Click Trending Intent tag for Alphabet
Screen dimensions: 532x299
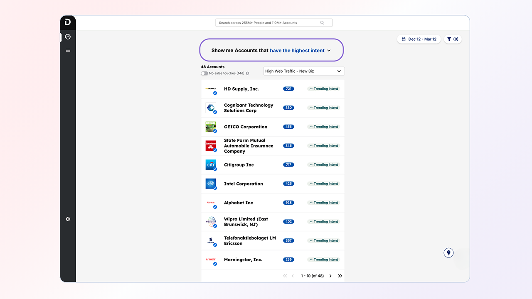point(324,203)
